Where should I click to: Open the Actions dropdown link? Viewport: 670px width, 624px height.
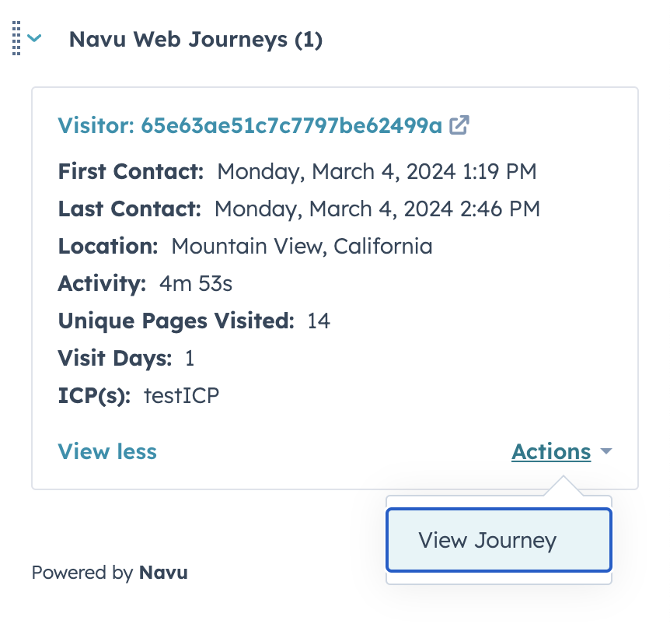[x=551, y=451]
